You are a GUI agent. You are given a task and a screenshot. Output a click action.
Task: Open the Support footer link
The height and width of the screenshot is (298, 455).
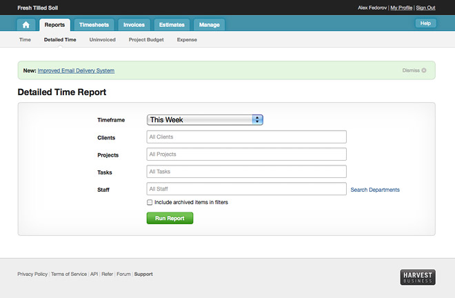tap(143, 274)
